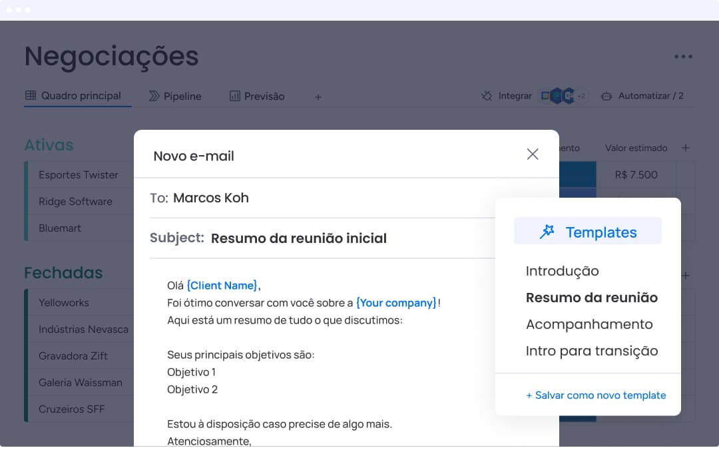Open the Templates panel
This screenshot has height=450, width=719.
(x=587, y=230)
